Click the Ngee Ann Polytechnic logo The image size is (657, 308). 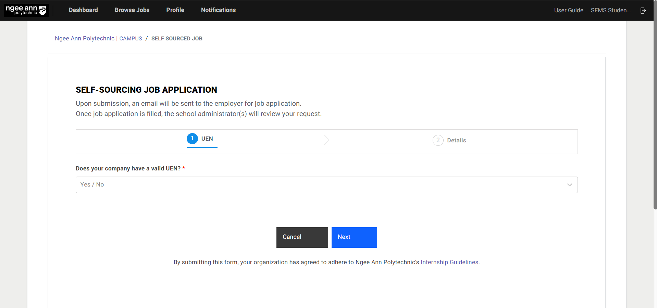(26, 10)
